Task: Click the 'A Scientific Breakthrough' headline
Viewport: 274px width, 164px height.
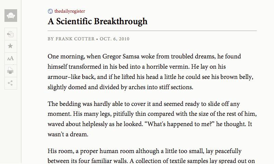Action: pos(98,21)
